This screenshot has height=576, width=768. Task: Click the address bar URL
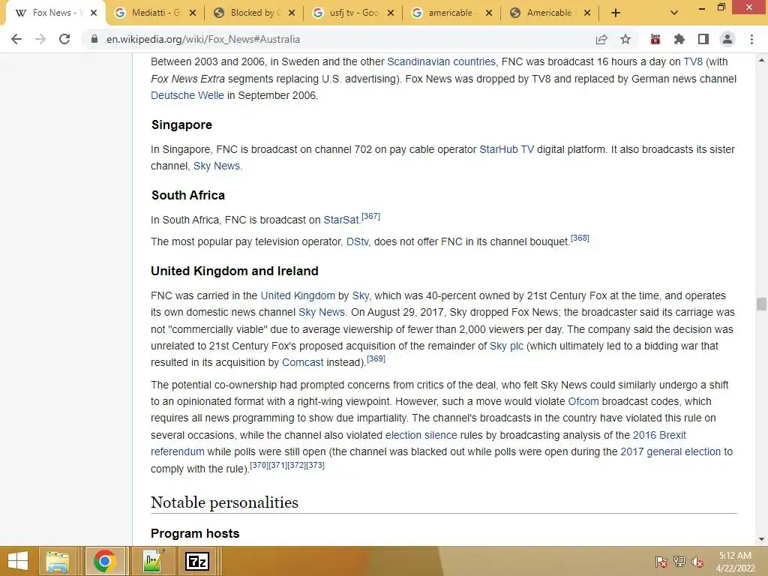click(202, 39)
